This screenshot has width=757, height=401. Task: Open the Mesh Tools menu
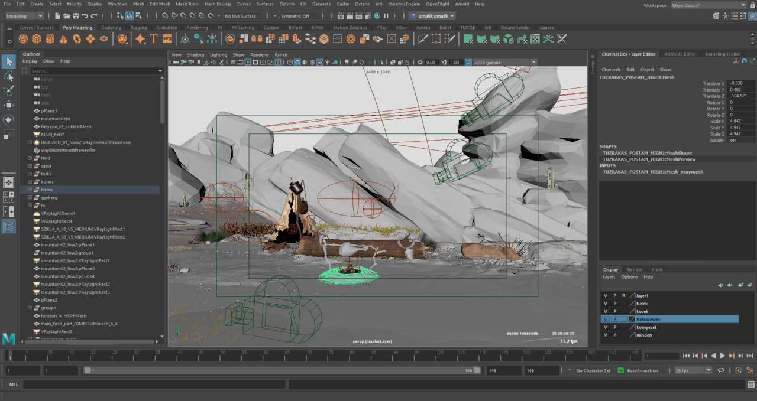coord(187,4)
